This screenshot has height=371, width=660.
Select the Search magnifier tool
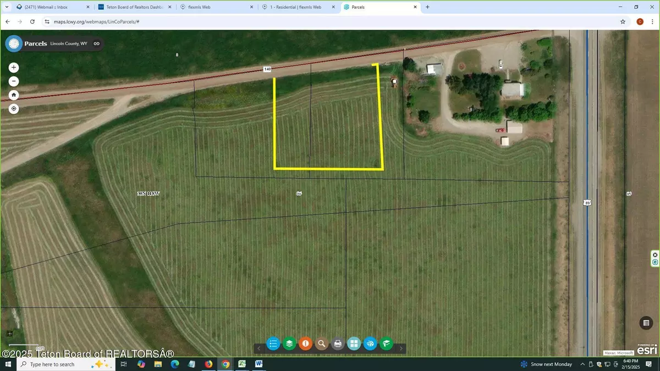(322, 344)
